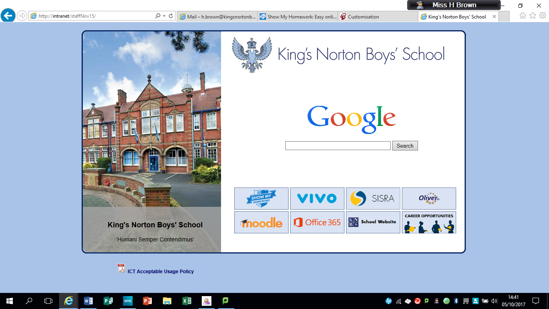Open browser Tools gear icon

click(x=543, y=16)
